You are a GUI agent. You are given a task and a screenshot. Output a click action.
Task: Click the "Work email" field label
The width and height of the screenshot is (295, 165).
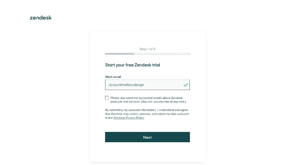pos(113,77)
